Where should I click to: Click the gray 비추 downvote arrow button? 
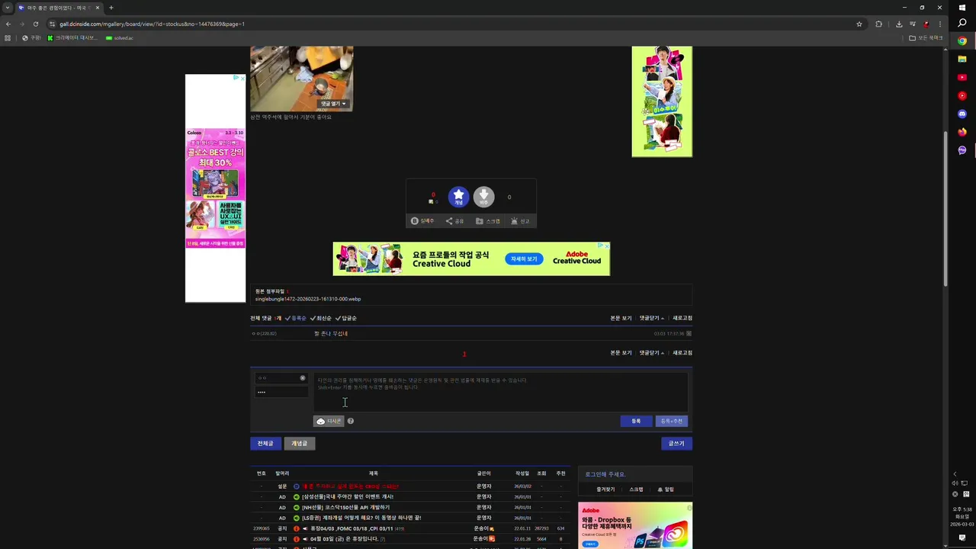coord(483,197)
